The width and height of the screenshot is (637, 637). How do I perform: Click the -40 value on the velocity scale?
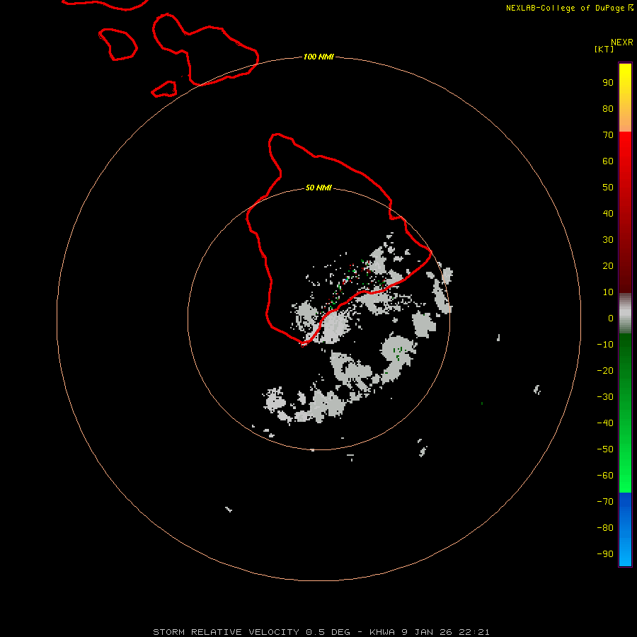(x=605, y=423)
